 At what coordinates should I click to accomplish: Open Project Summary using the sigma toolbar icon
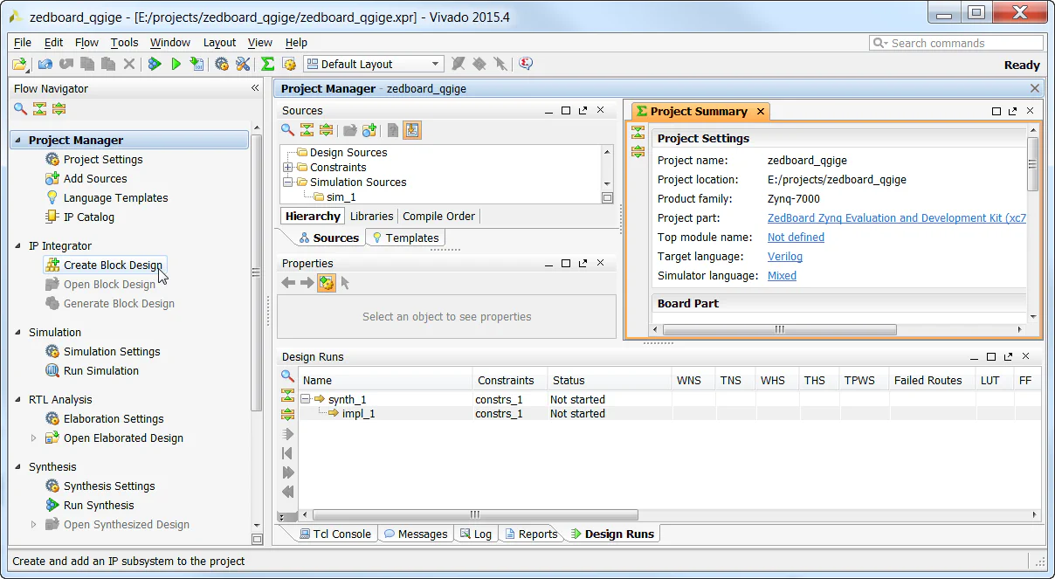pyautogui.click(x=267, y=63)
